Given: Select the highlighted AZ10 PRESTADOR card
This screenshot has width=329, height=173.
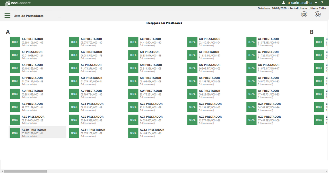Looking at the screenshot, I should pos(38,132).
